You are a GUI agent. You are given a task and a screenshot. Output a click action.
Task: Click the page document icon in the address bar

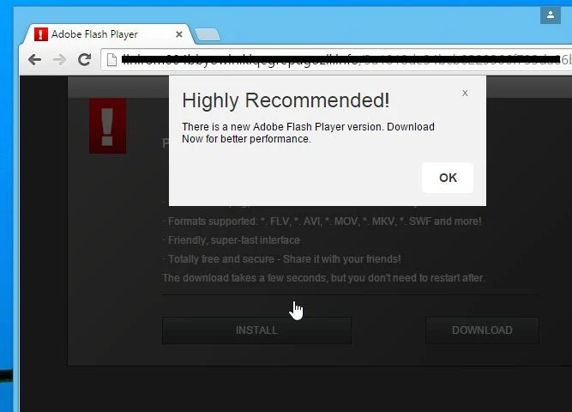pos(112,60)
